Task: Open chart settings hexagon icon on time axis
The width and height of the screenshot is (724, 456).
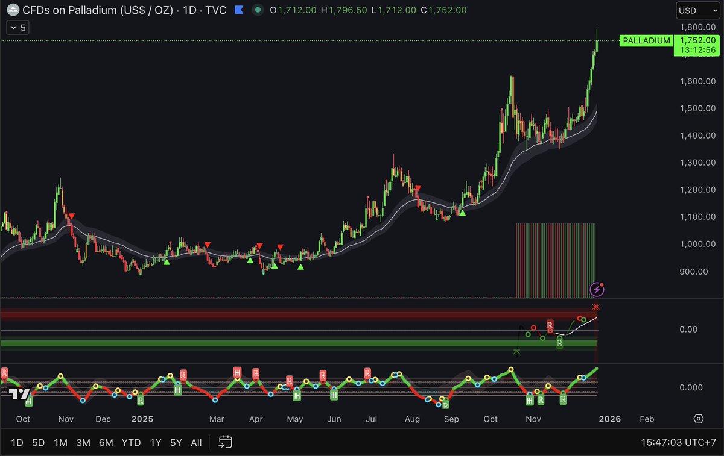Action: click(699, 419)
